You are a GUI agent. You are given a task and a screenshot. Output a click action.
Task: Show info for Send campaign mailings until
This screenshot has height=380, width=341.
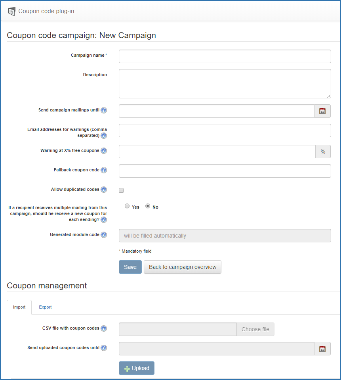[104, 110]
